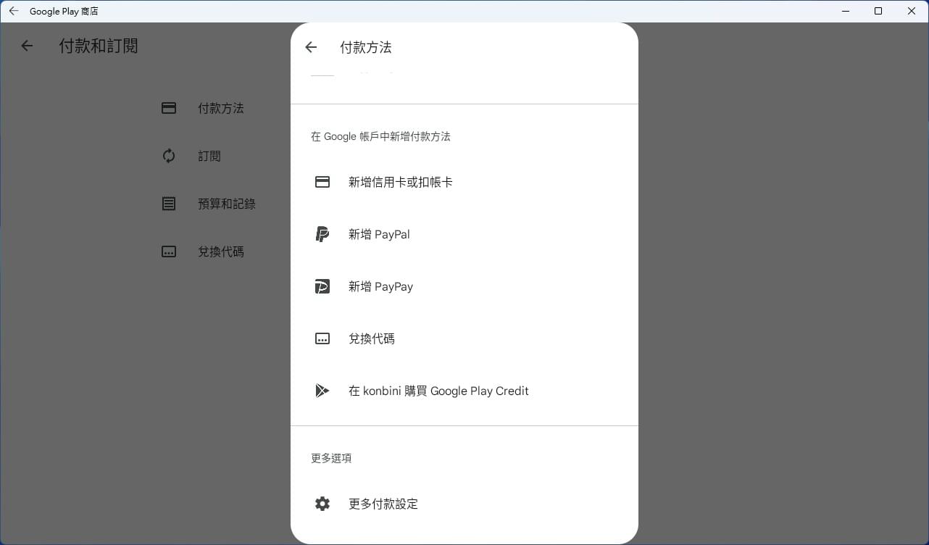The width and height of the screenshot is (929, 545).
Task: Click back arrow in 付款方法 dialog header
Action: coord(311,47)
